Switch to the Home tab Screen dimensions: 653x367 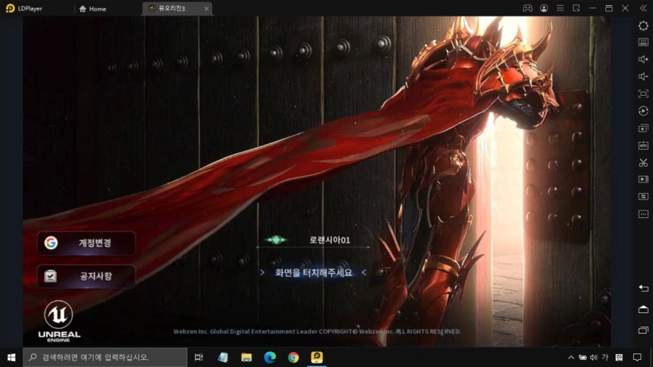[x=92, y=9]
